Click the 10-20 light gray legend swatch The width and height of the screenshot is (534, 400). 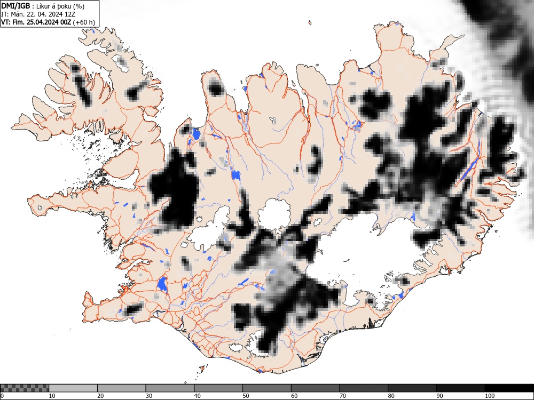click(x=73, y=388)
